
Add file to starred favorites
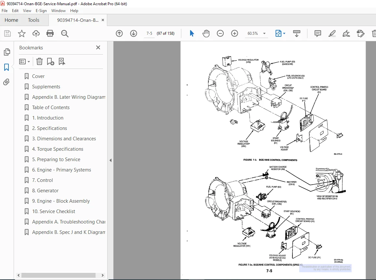[x=22, y=33]
